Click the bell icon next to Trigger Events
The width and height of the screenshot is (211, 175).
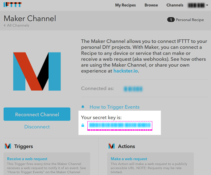click(83, 107)
